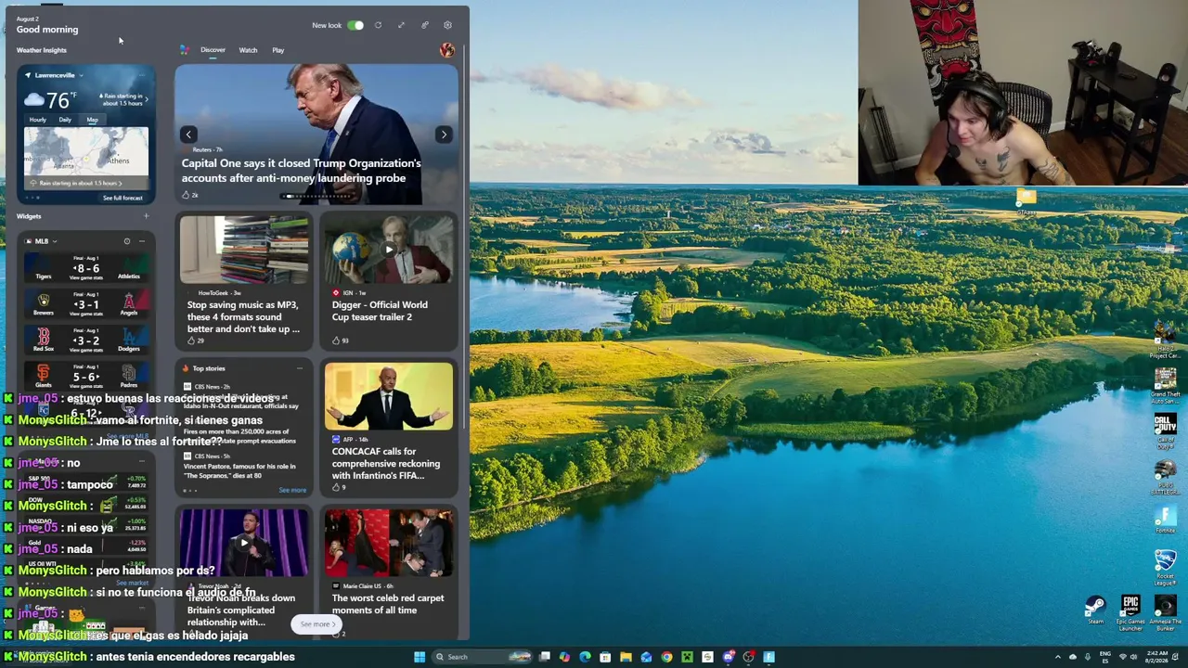Open the profile avatar in widgets board

click(446, 50)
